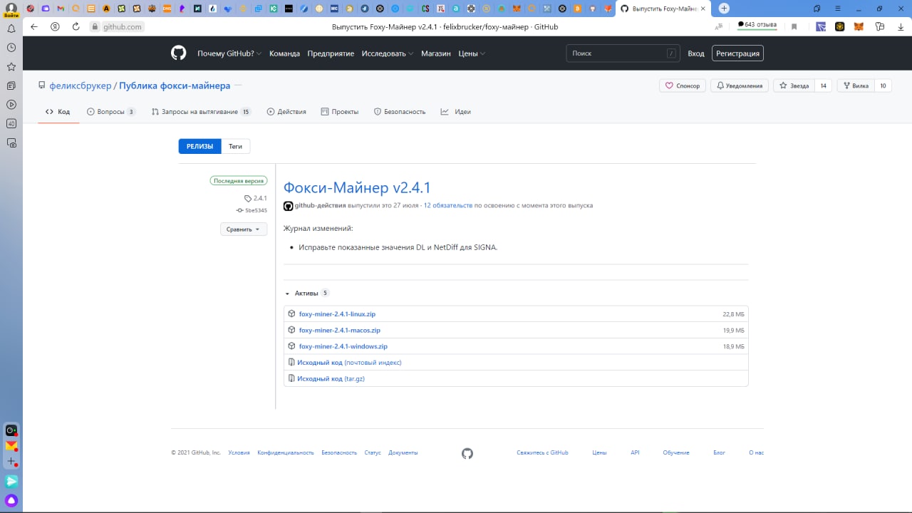Open the MetaMask fox extension icon
Screen dimensions: 912x513
859,26
